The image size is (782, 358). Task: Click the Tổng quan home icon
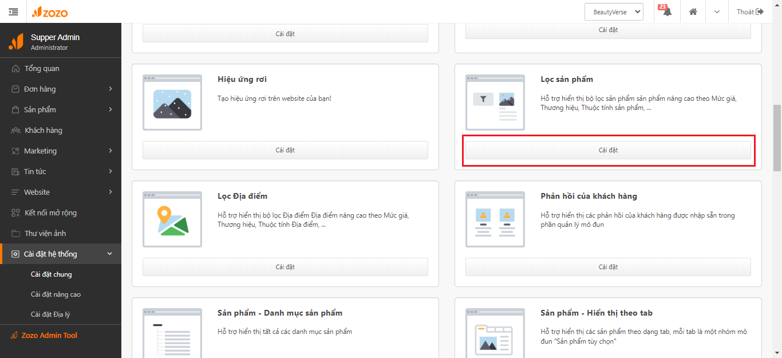(15, 68)
